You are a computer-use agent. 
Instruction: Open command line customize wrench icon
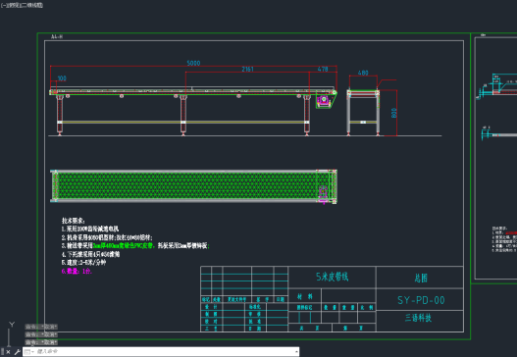(x=17, y=352)
